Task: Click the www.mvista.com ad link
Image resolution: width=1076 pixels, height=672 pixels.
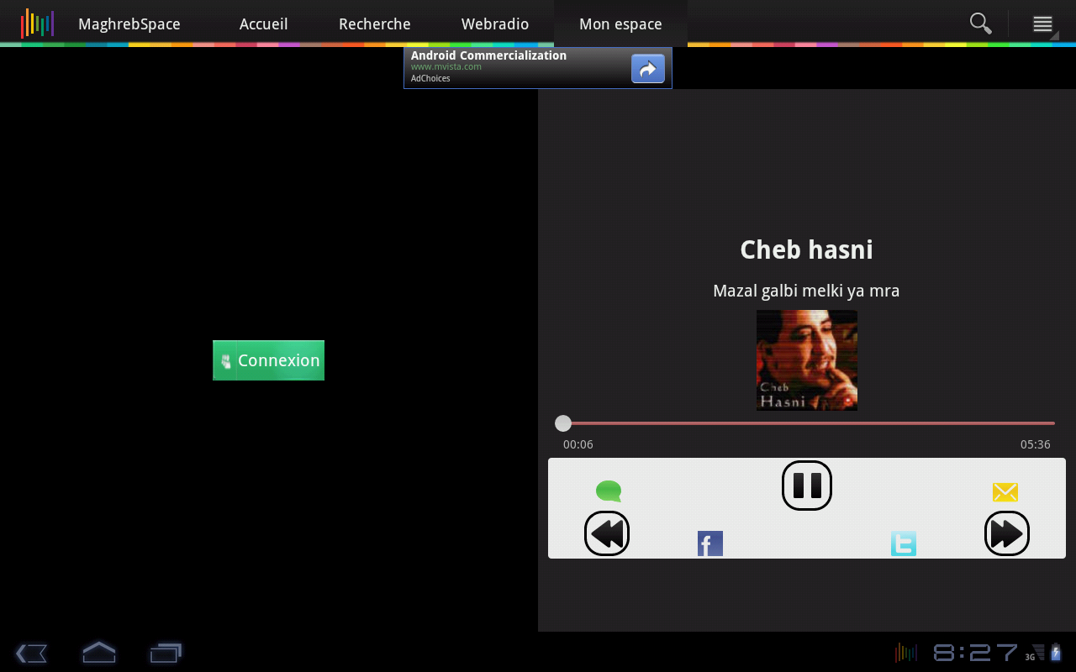Action: 446,66
